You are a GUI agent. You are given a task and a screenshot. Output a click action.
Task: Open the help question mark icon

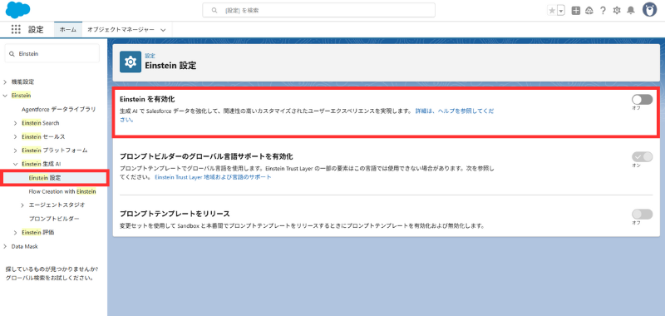[x=603, y=11]
